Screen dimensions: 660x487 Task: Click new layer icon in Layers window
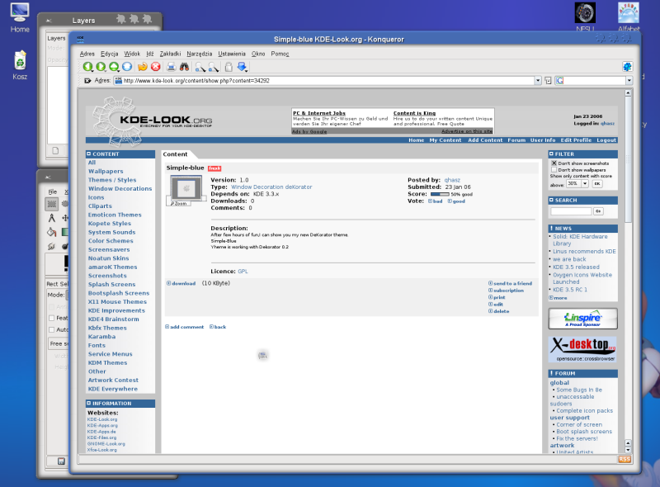click(55, 150)
